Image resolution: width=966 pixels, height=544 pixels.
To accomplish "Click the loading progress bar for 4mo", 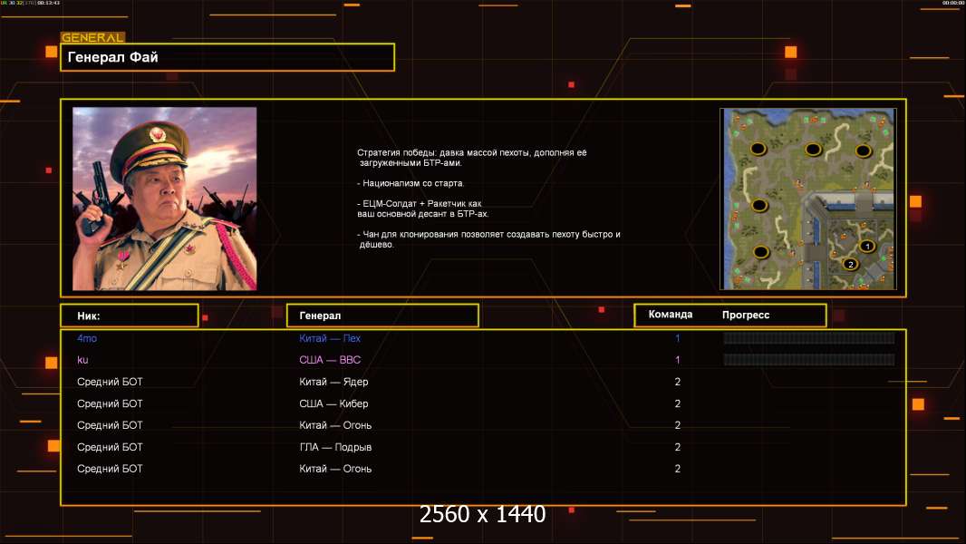I will (809, 337).
